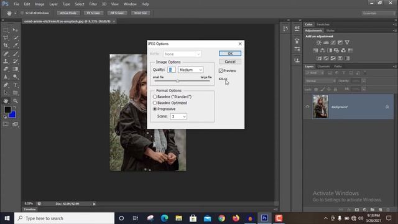The width and height of the screenshot is (398, 224).
Task: Select the Lasso tool
Action: [x=6, y=38]
